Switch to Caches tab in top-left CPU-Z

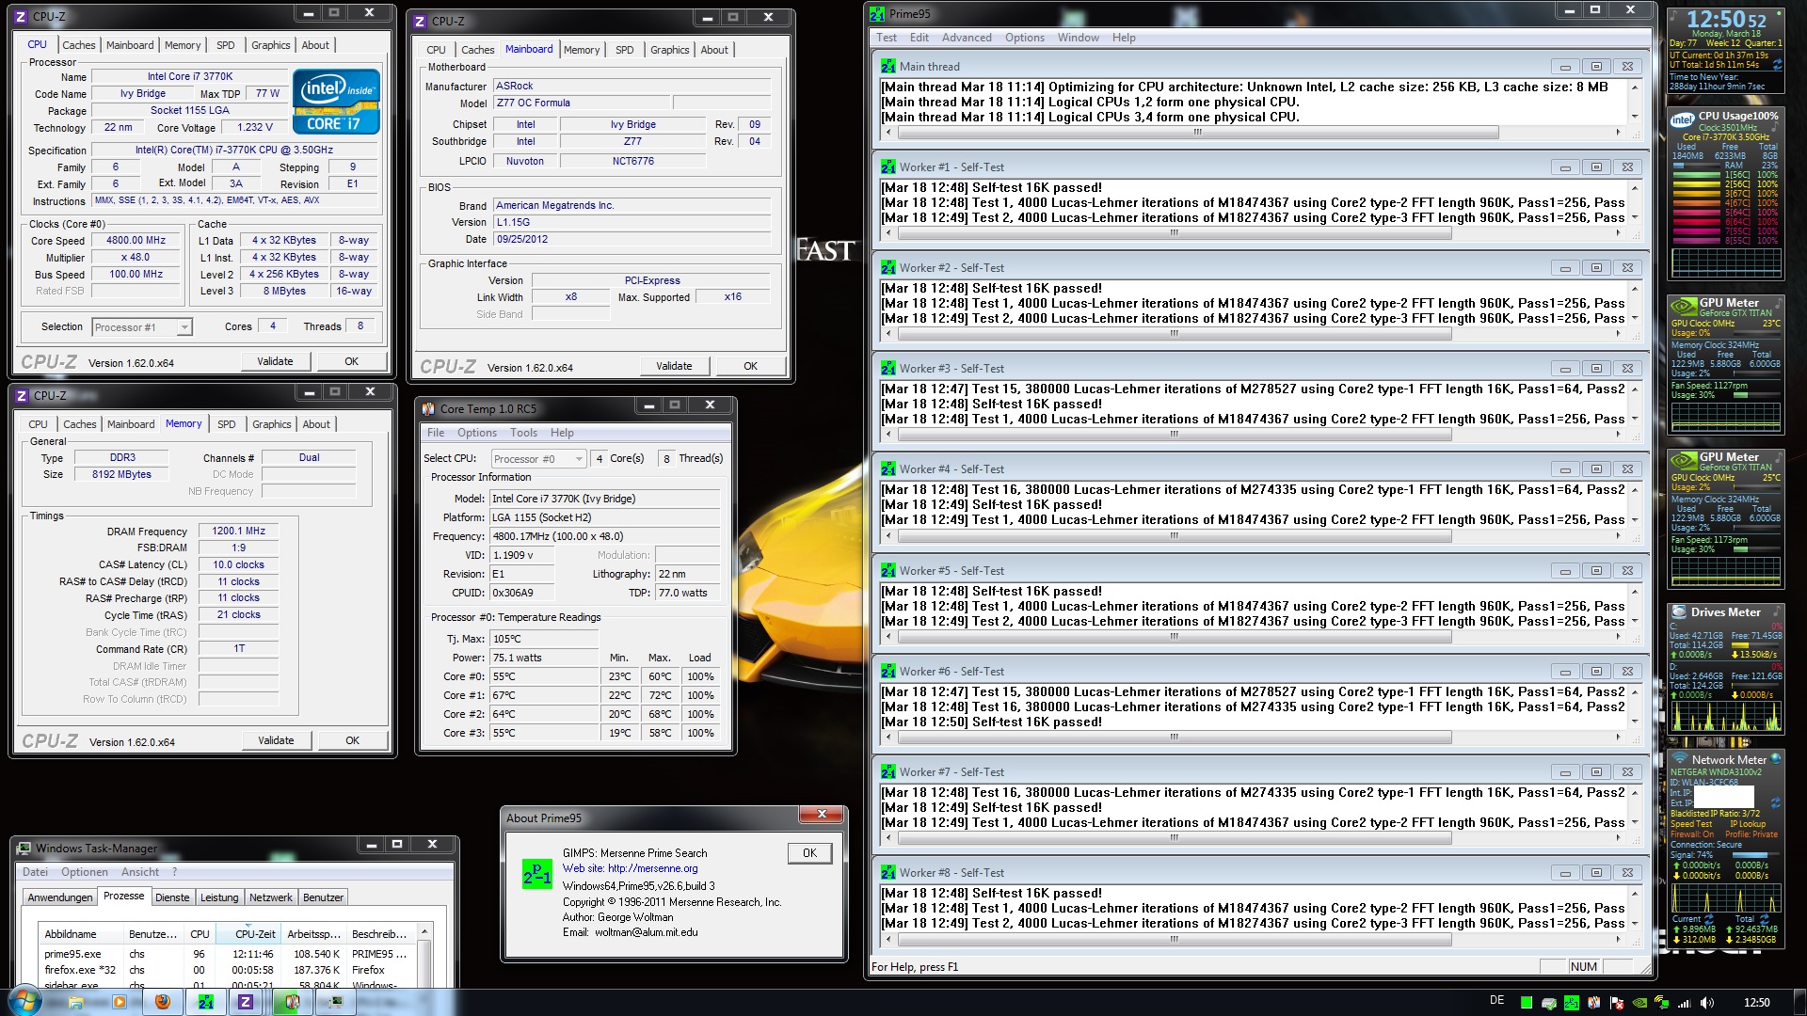(x=79, y=45)
